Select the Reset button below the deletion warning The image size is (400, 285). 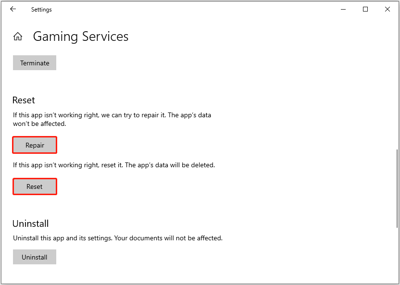tap(35, 186)
